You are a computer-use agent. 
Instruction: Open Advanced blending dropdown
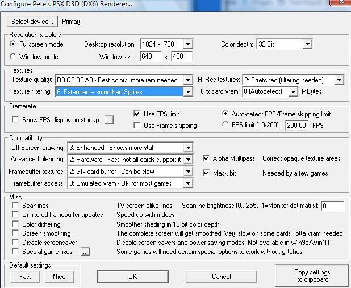(x=130, y=160)
